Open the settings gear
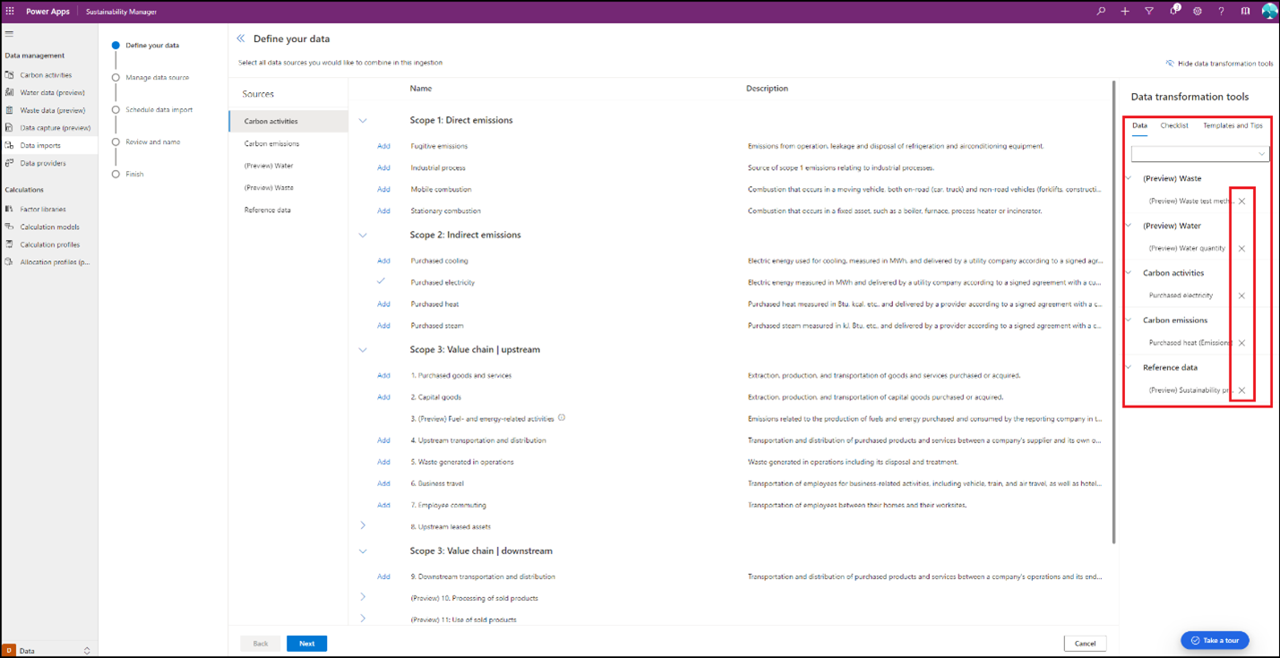Image resolution: width=1280 pixels, height=658 pixels. click(x=1198, y=12)
